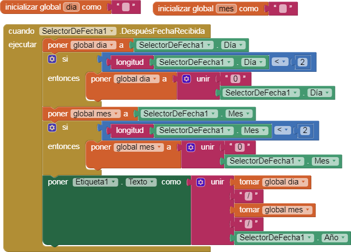This screenshot has width=351, height=252.
Task: Open the '<' operator dropdown in Mes comparison
Action: [x=285, y=130]
